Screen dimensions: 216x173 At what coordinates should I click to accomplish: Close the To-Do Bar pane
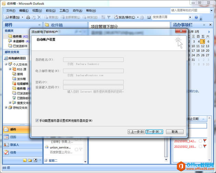211,25
